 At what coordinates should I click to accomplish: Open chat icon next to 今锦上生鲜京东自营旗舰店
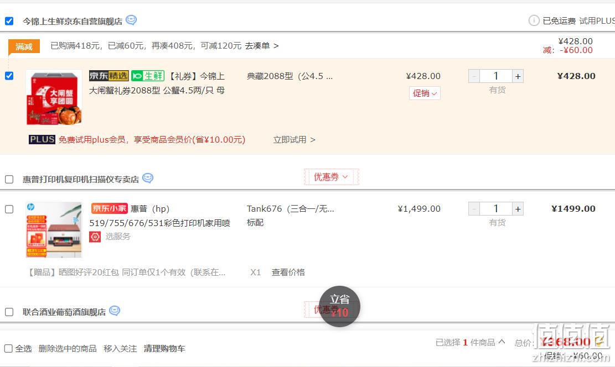(131, 19)
